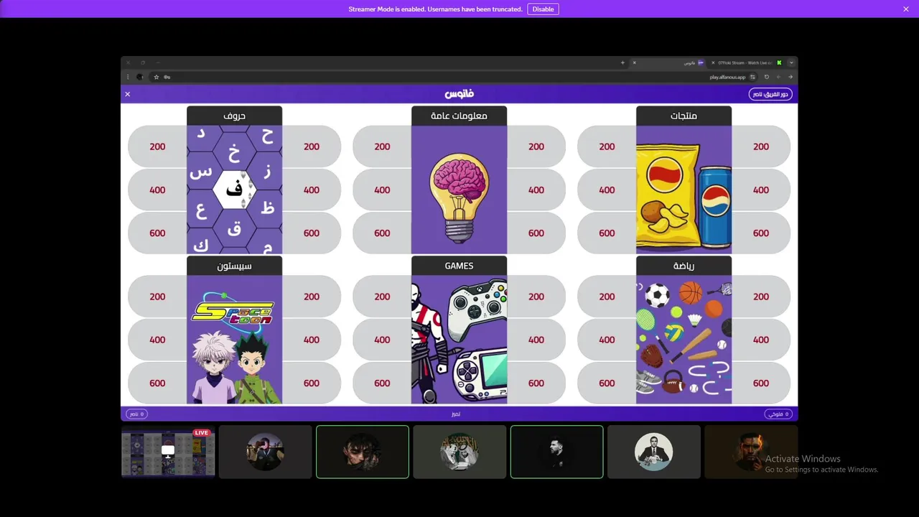This screenshot has height=517, width=919.
Task: Click the GAMES category header
Action: [459, 266]
